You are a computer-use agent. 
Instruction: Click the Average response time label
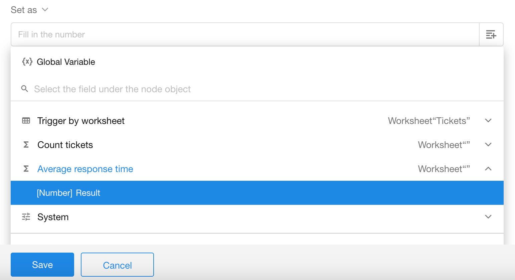point(85,169)
